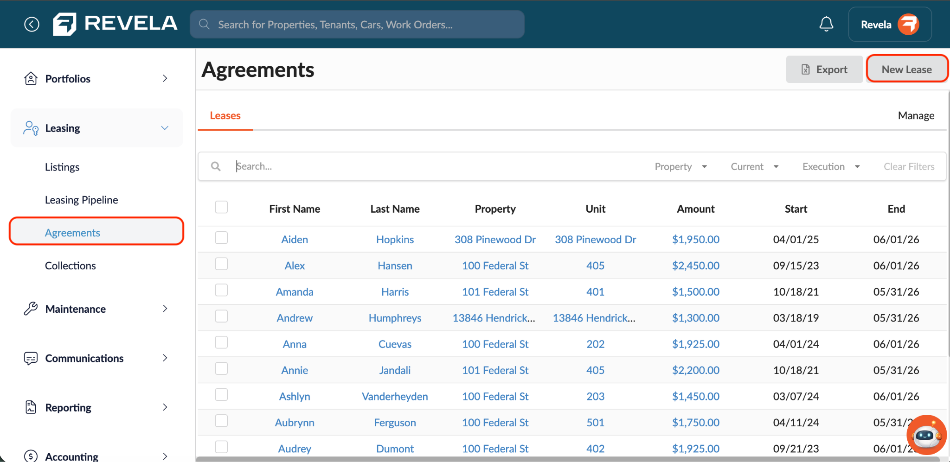Click the Communications chat bubble icon
950x462 pixels.
[x=31, y=358]
